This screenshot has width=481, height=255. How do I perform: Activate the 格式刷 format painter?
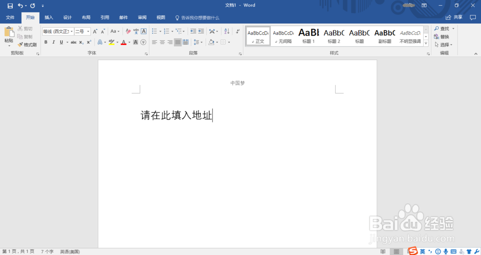point(27,45)
